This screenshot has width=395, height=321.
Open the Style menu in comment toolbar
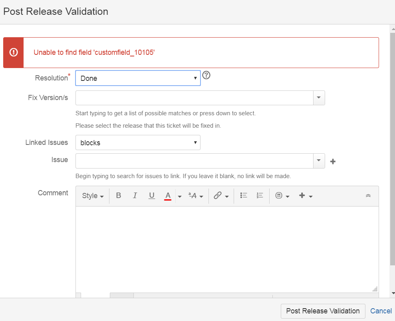tap(93, 196)
